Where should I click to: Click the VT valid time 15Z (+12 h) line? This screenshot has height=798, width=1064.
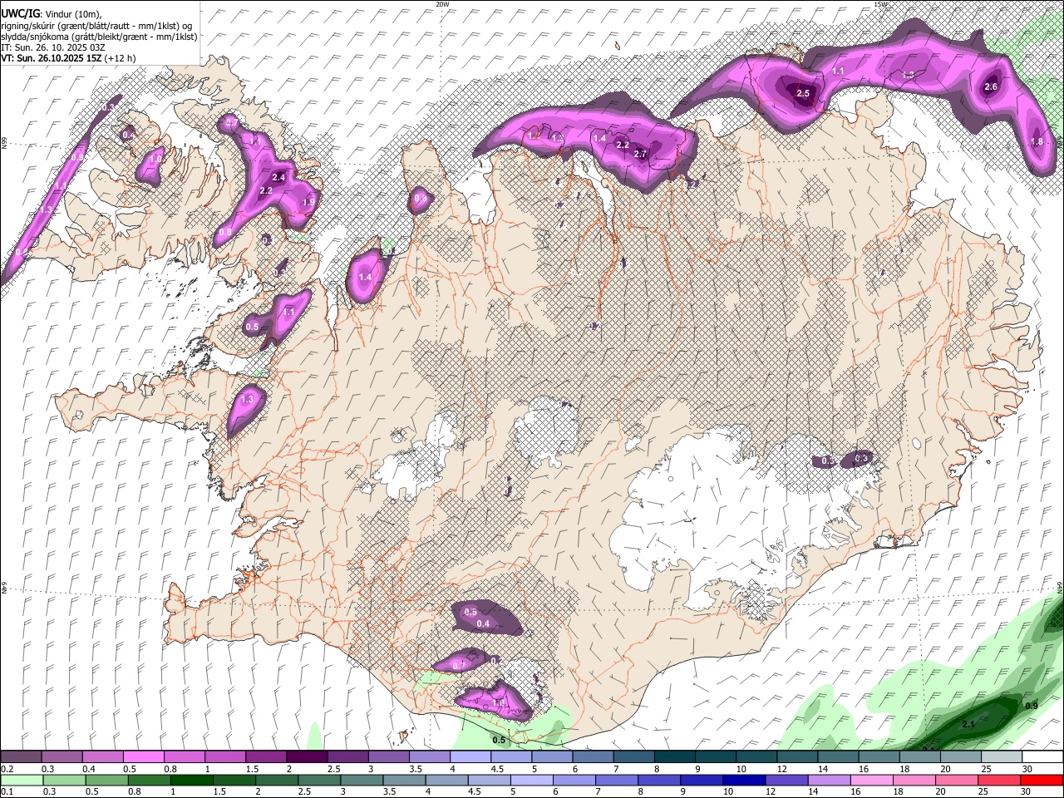click(x=67, y=58)
